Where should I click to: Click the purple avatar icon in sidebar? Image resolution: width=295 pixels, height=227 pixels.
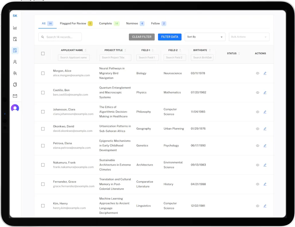pos(15,107)
